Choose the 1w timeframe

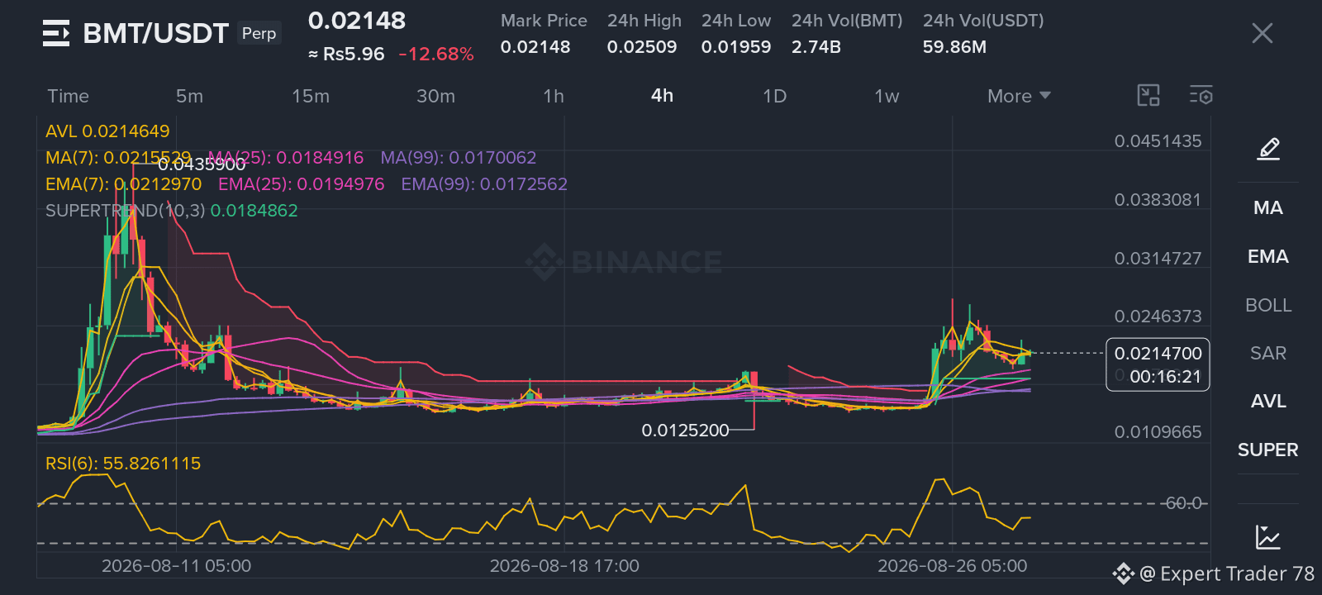pos(887,96)
